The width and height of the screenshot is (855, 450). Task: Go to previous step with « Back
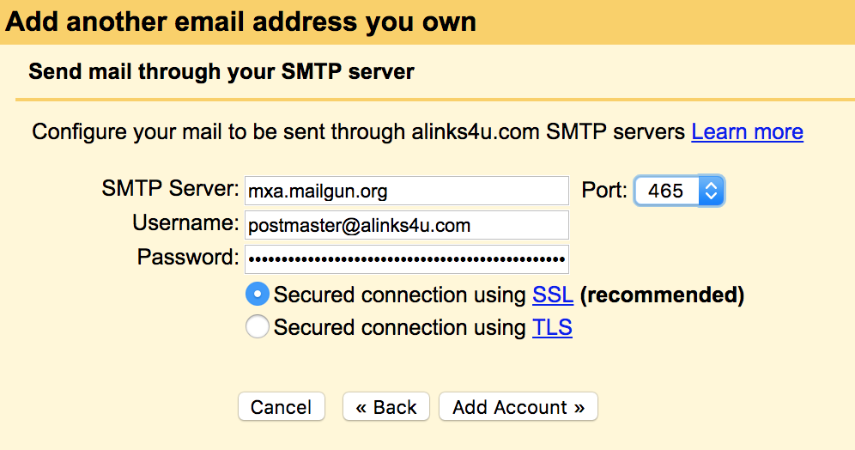(x=386, y=407)
